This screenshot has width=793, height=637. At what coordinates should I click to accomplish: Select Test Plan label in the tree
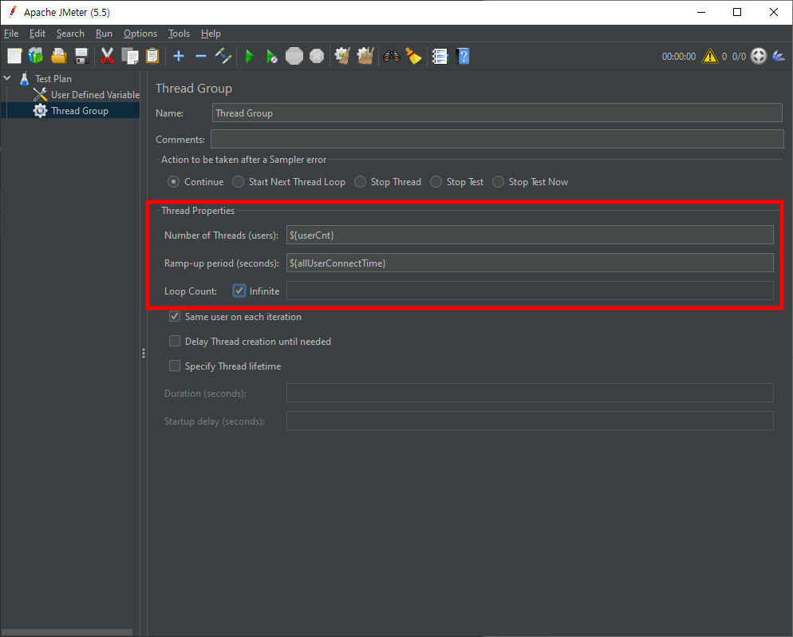click(53, 79)
